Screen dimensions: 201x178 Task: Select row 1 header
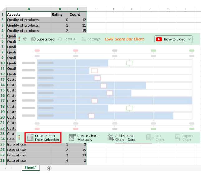coord(3,14)
